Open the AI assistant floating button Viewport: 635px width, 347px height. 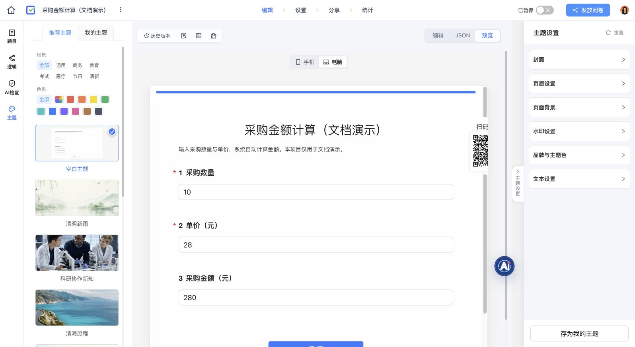[x=504, y=266]
